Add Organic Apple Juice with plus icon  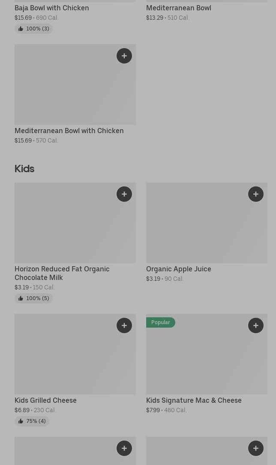(x=256, y=194)
